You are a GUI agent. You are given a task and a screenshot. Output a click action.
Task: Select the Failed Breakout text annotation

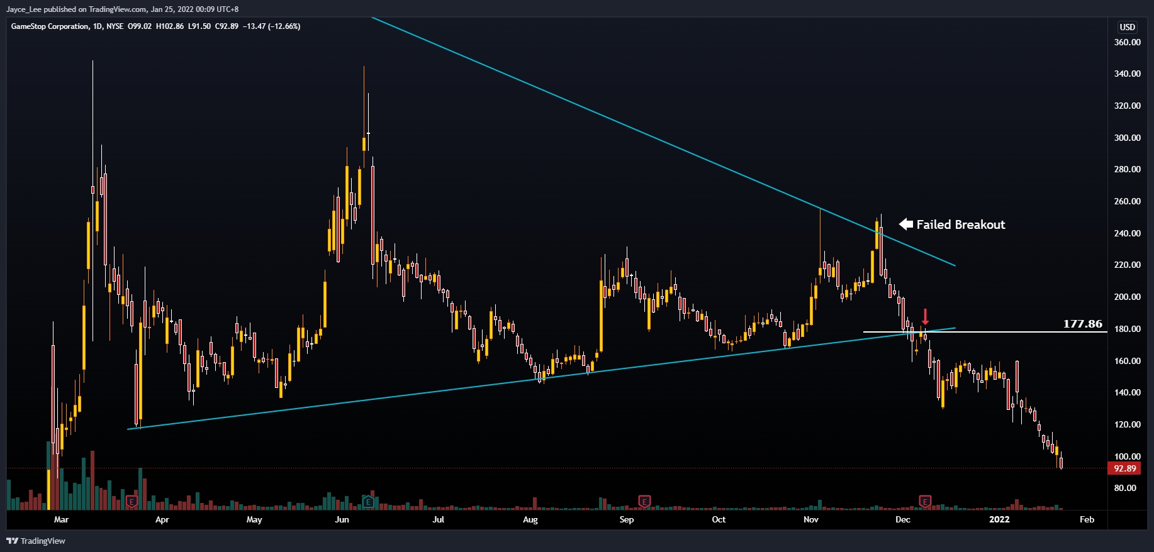[x=960, y=224]
